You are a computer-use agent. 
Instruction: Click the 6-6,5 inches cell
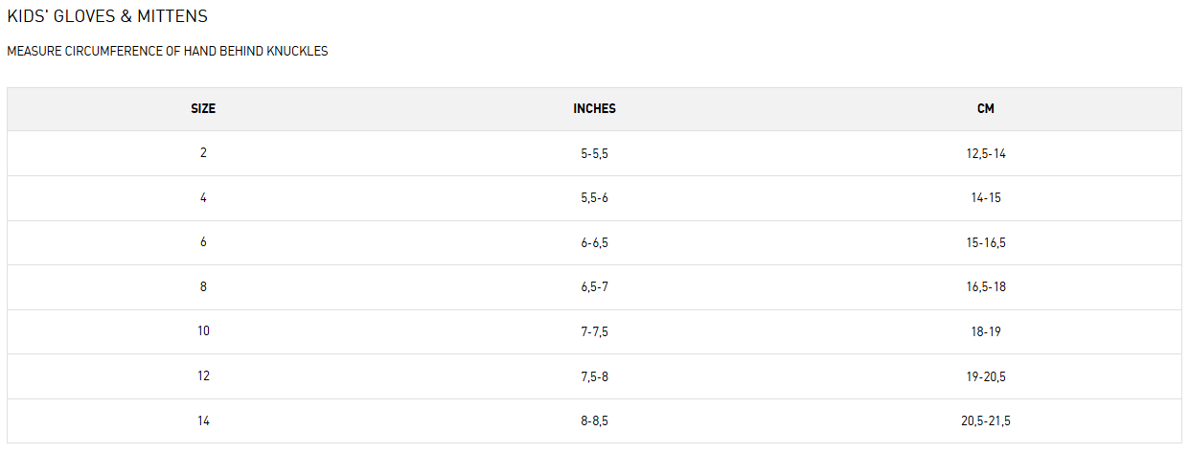coord(594,243)
